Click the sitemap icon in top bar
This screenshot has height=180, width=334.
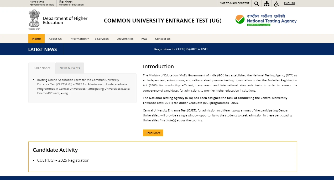tap(266, 3)
